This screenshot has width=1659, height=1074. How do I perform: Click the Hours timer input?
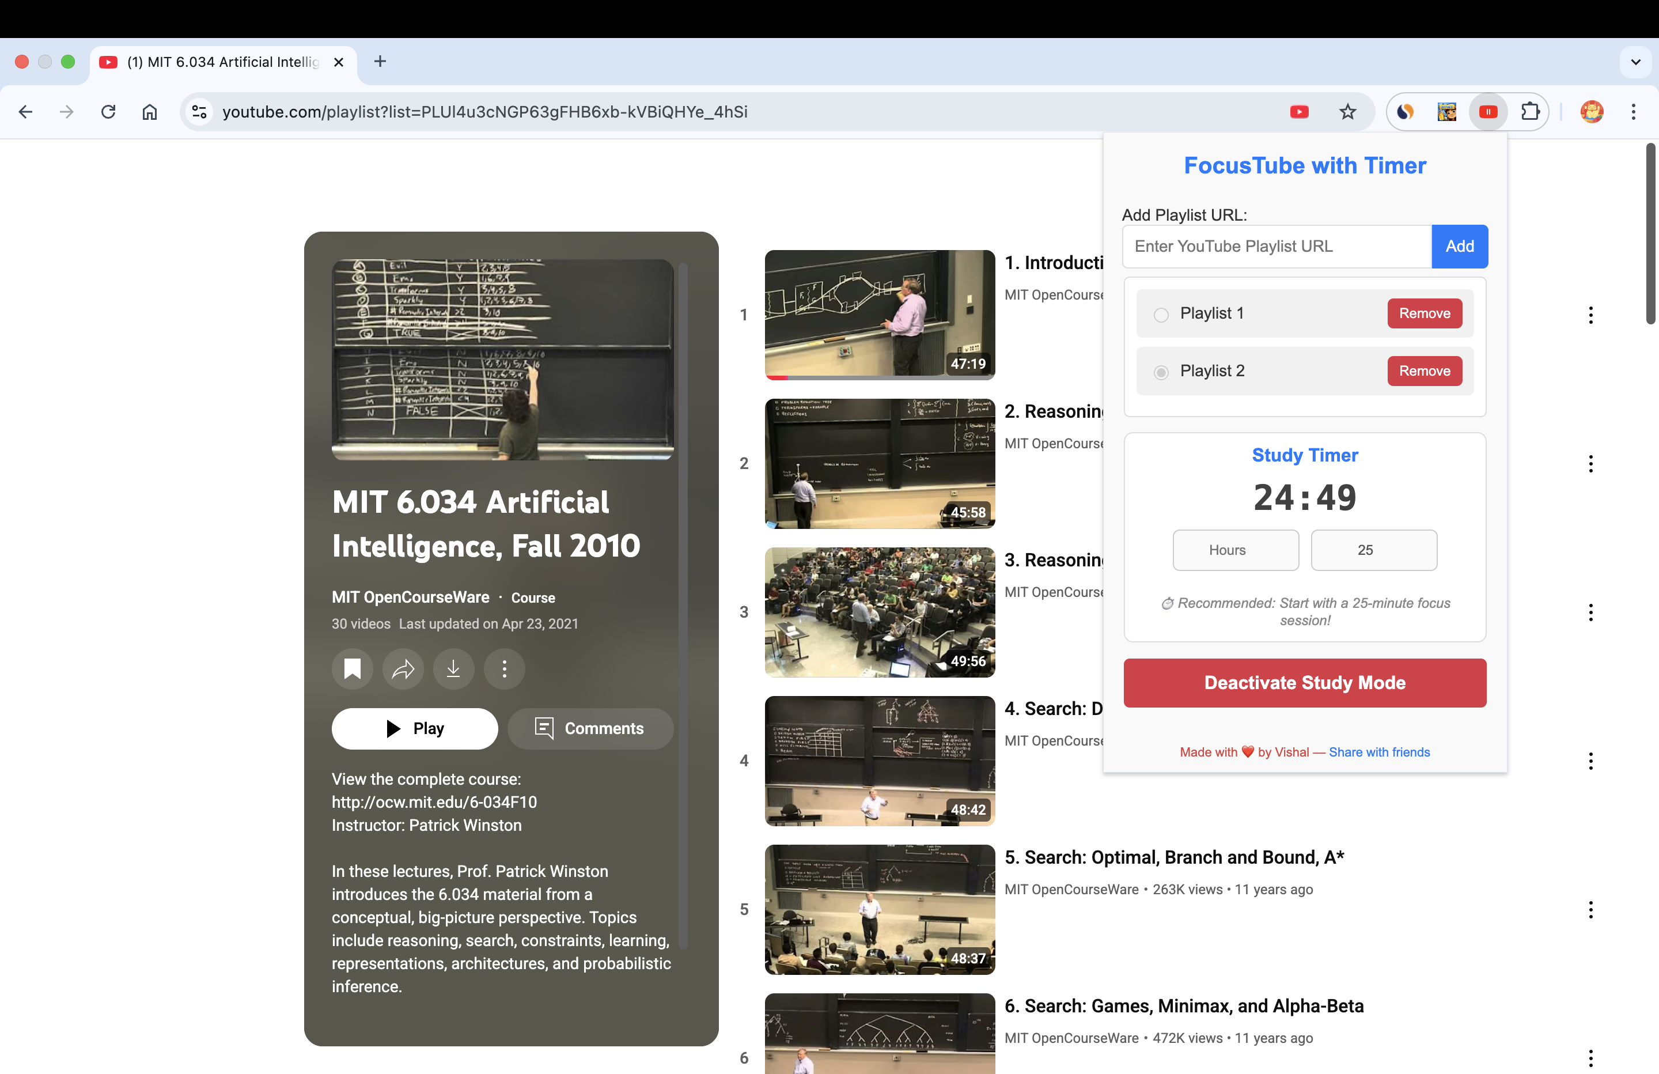click(x=1235, y=550)
